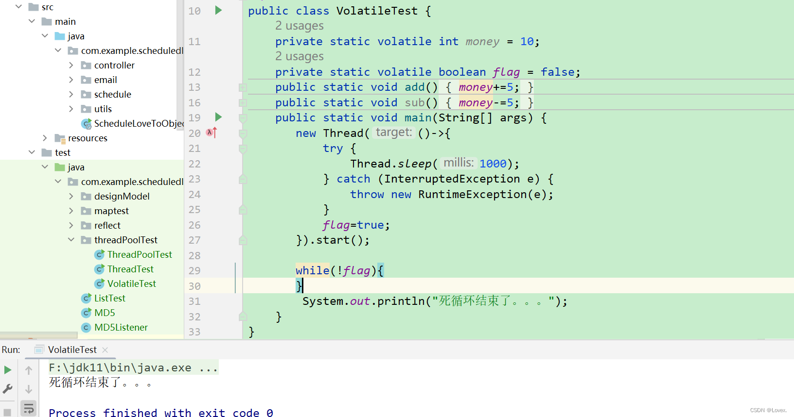Place cursor after closing brace on line 30

[303, 285]
